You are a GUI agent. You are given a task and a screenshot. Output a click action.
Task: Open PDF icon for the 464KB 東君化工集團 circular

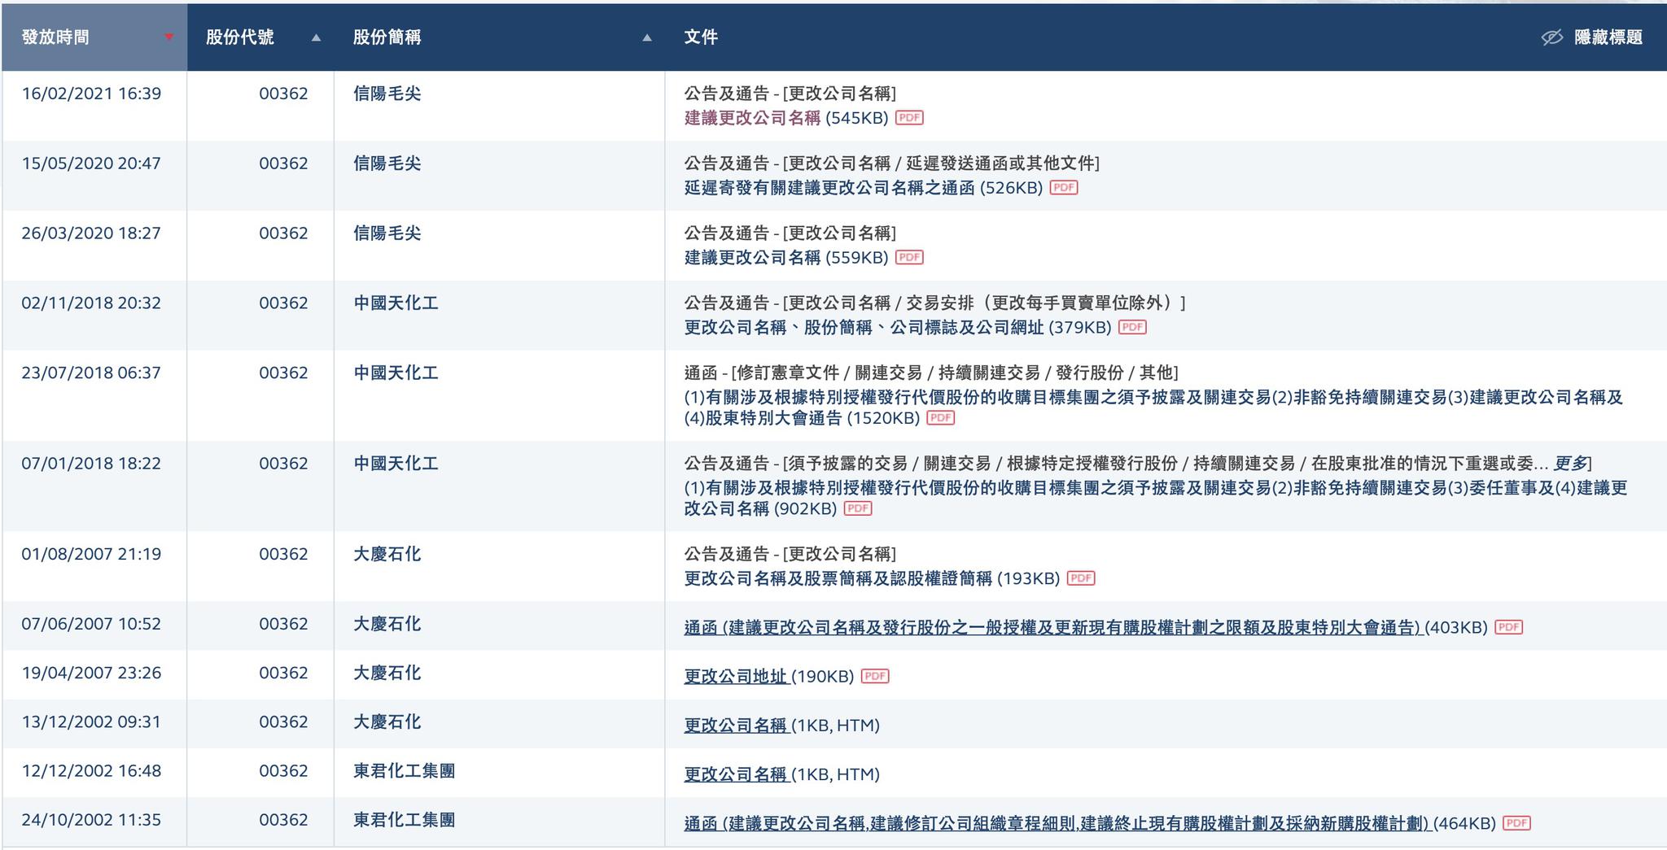[1517, 822]
